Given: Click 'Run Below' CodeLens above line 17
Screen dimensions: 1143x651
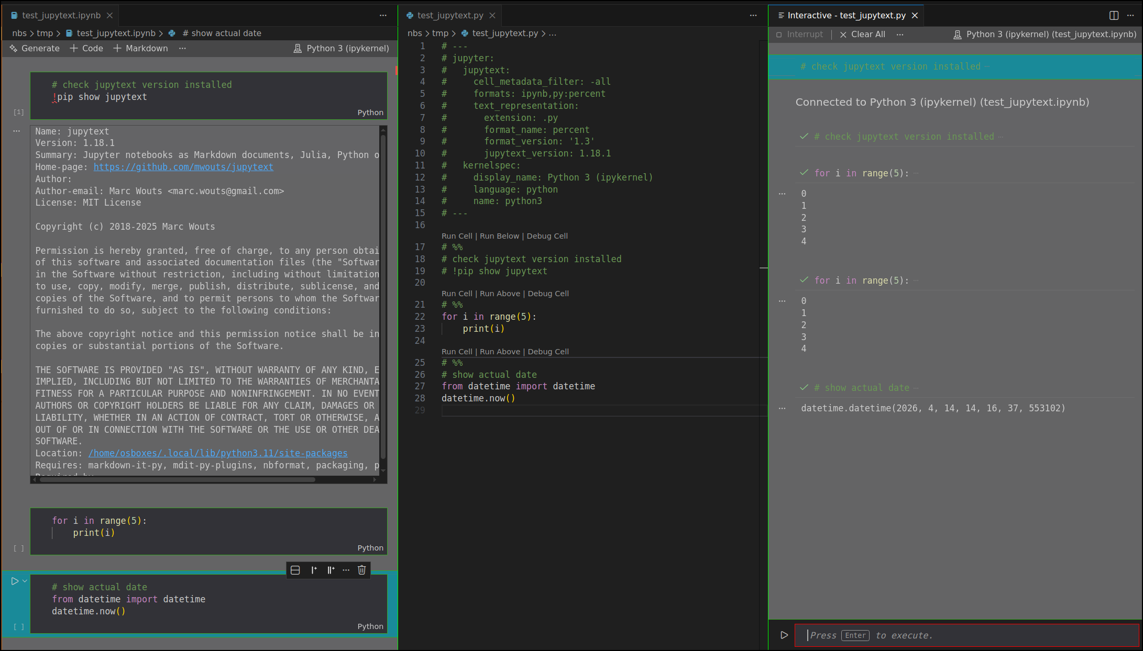Looking at the screenshot, I should pyautogui.click(x=499, y=236).
